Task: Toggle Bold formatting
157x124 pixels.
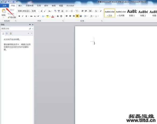Action: 19,16
